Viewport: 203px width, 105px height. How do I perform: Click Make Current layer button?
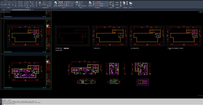pyautogui.click(x=69, y=4)
